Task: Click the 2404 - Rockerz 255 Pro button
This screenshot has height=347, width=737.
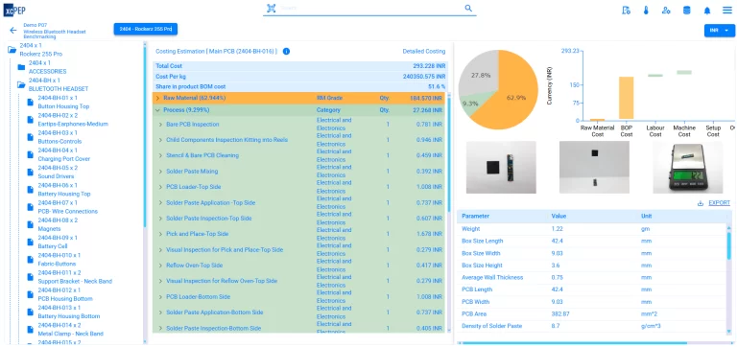Action: point(146,29)
